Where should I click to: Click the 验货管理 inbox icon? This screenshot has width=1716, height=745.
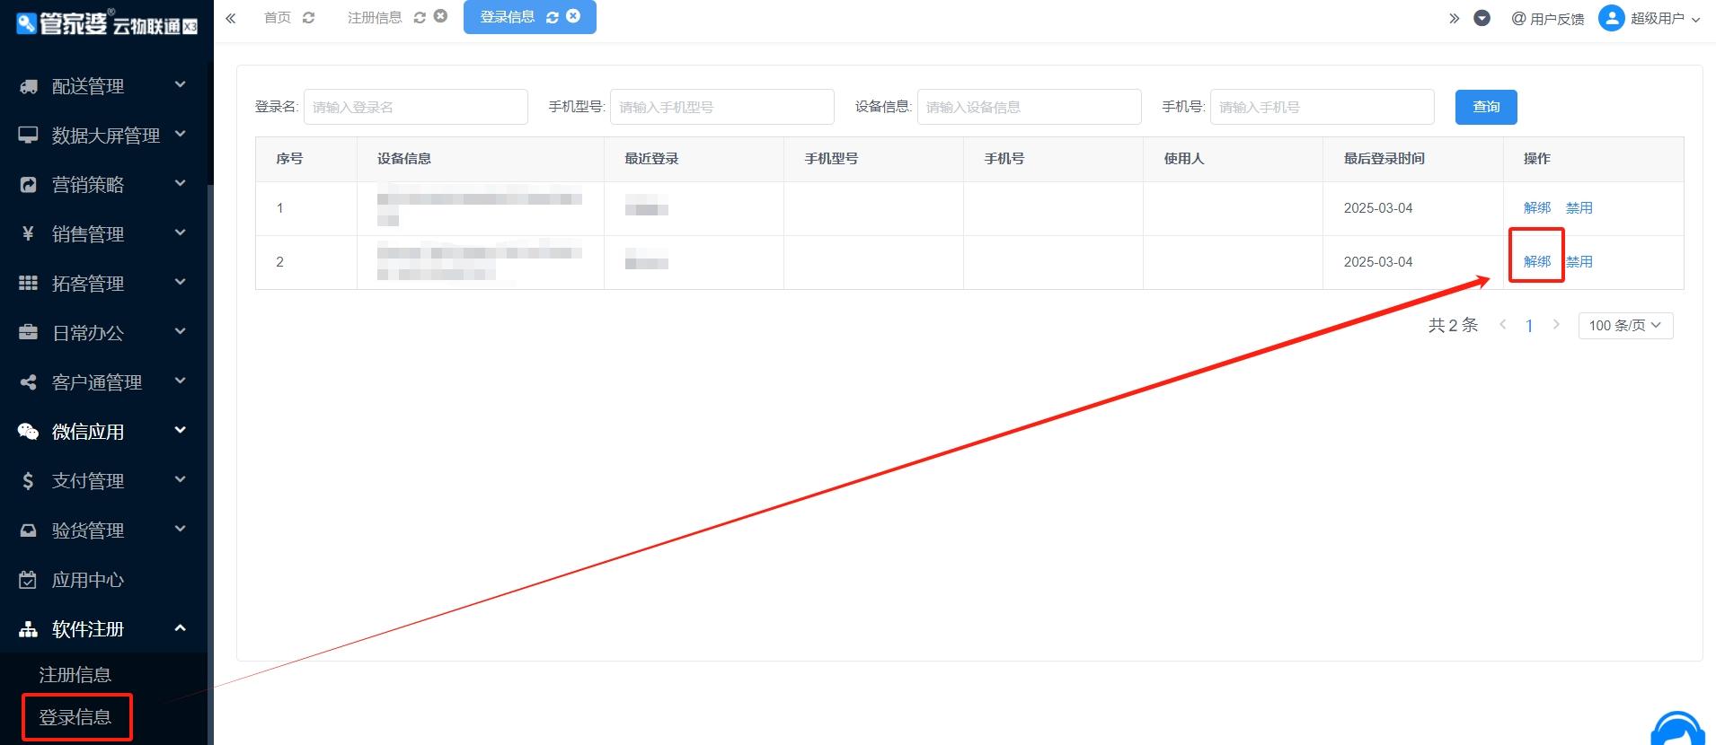[x=29, y=530]
